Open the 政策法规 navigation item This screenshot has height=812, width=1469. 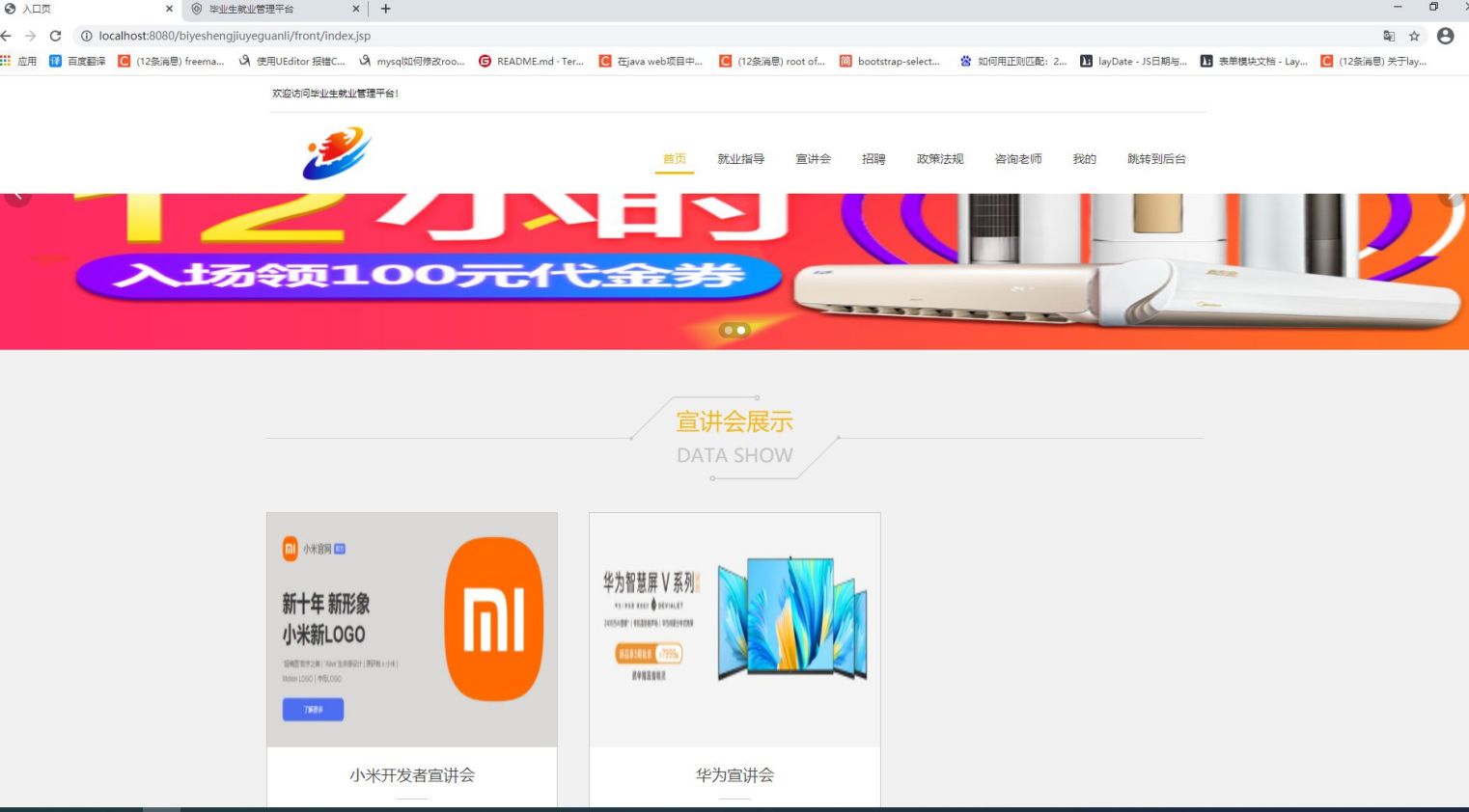pos(940,159)
